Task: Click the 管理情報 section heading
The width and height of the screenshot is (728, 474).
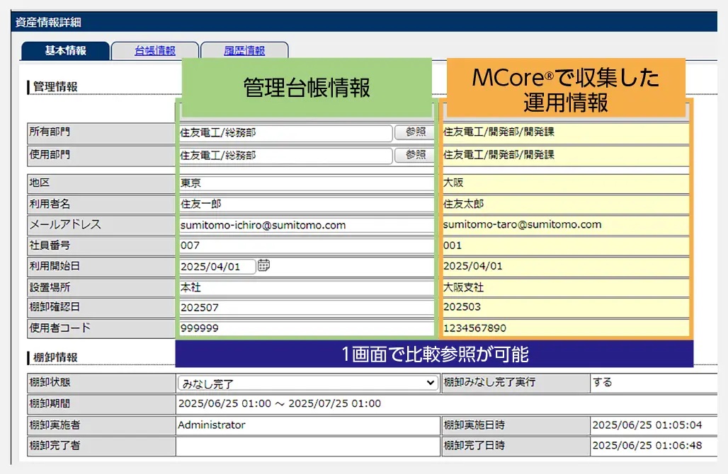Action: click(x=55, y=87)
